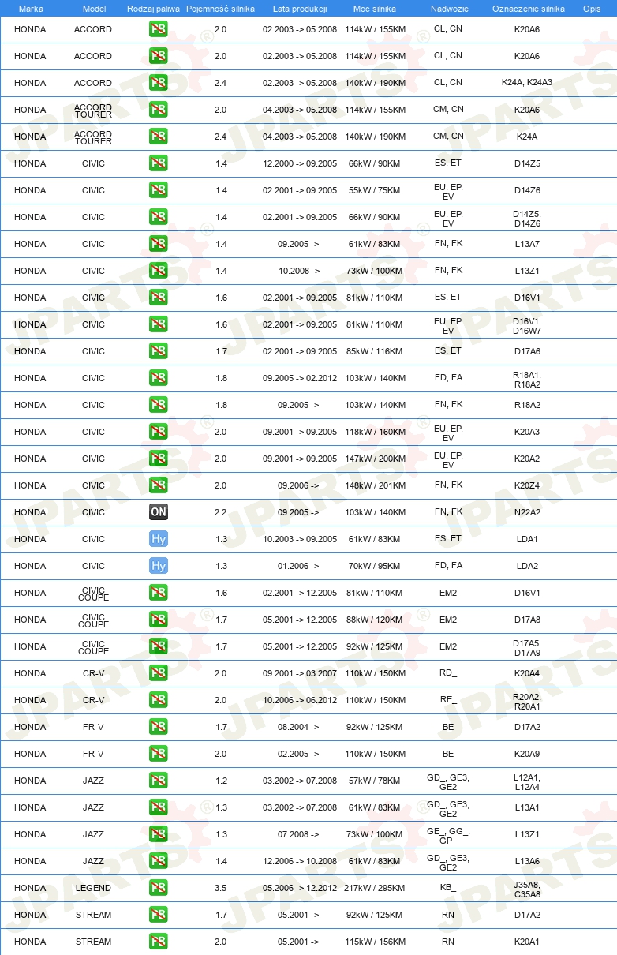Select the production years 09.2001 -> 03.2007

pyautogui.click(x=300, y=673)
